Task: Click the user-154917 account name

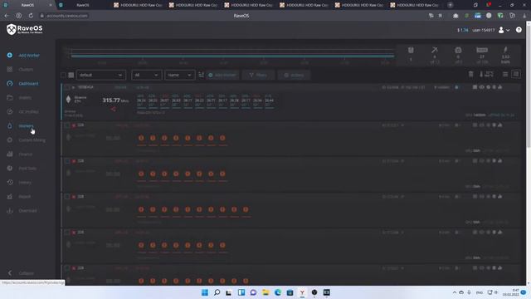Action: tap(483, 30)
